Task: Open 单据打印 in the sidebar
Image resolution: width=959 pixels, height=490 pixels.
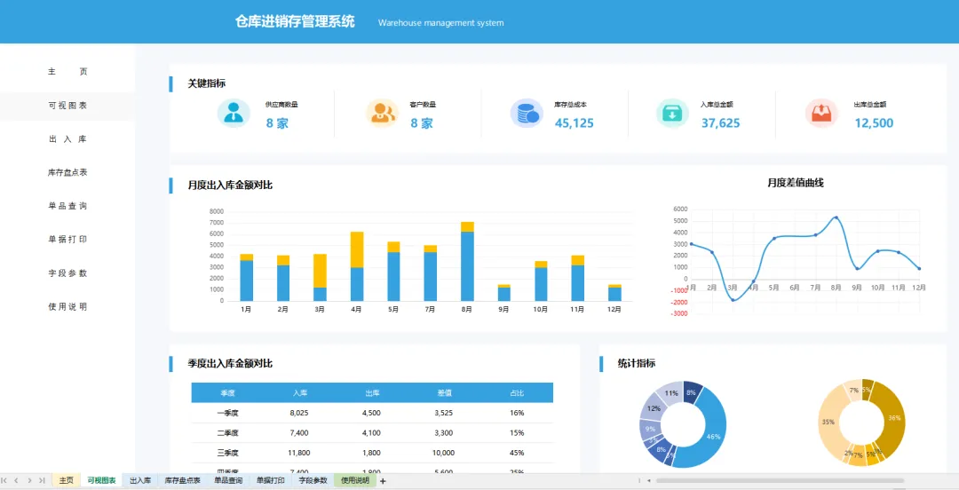Action: pyautogui.click(x=67, y=239)
